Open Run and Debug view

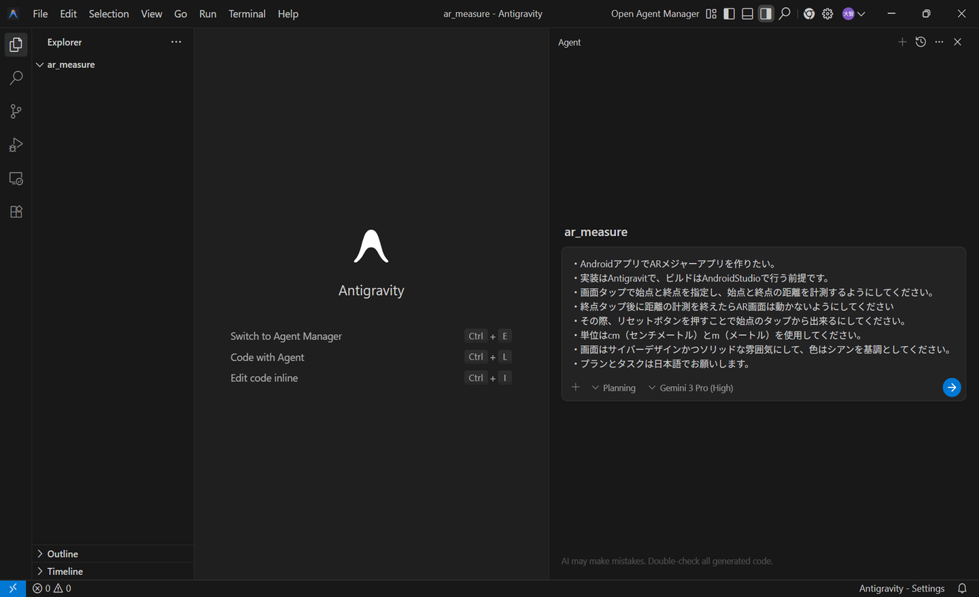[x=16, y=145]
